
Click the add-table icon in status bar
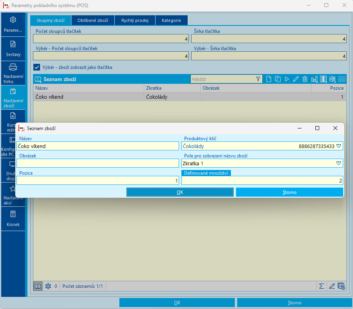click(341, 286)
